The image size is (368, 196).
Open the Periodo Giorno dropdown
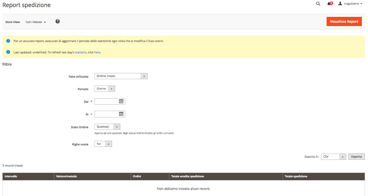(105, 89)
